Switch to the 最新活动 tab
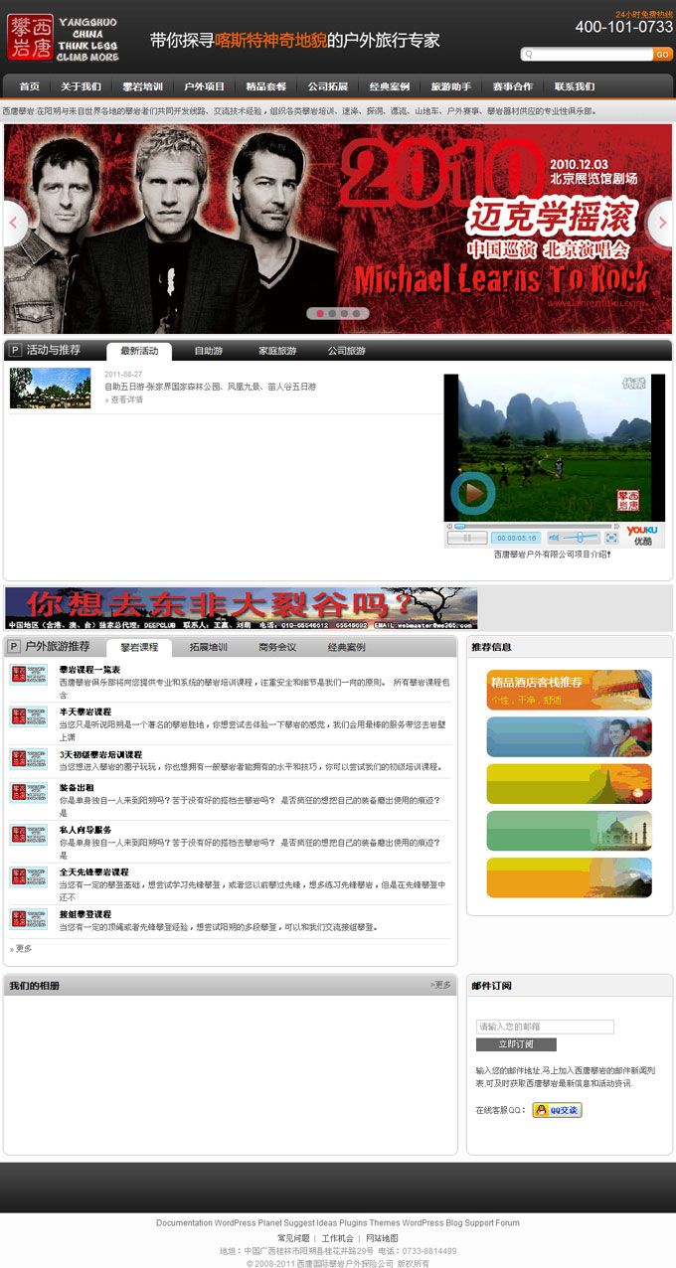 (x=139, y=351)
